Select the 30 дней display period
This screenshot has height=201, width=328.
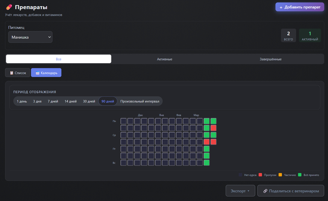(89, 101)
